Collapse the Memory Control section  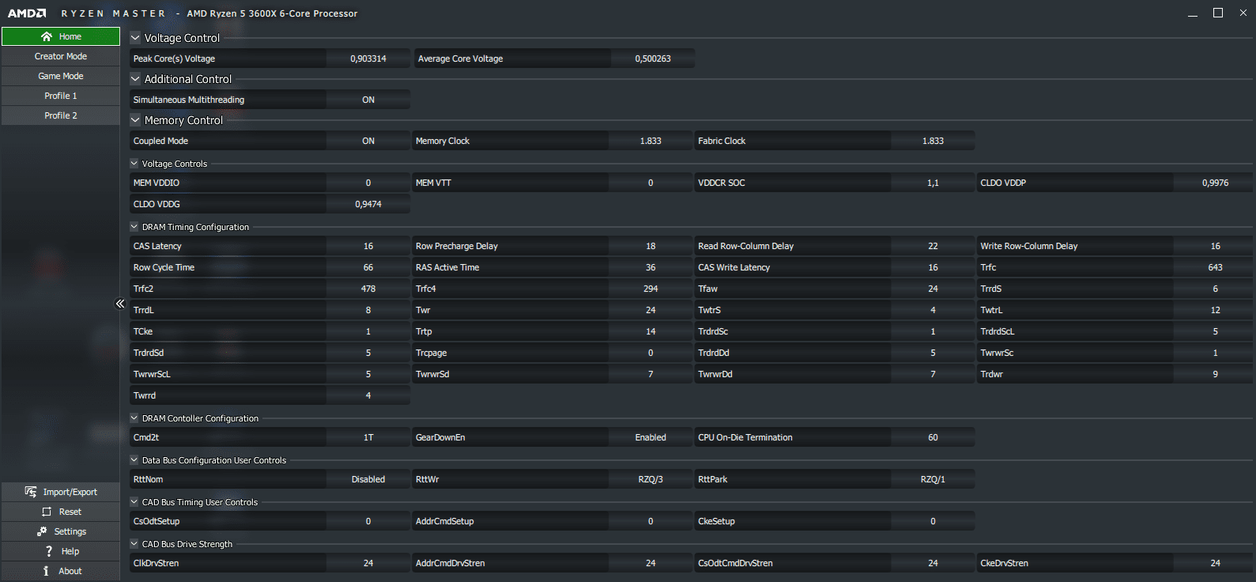135,120
